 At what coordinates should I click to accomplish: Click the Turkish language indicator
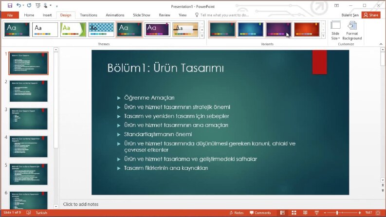point(41,213)
